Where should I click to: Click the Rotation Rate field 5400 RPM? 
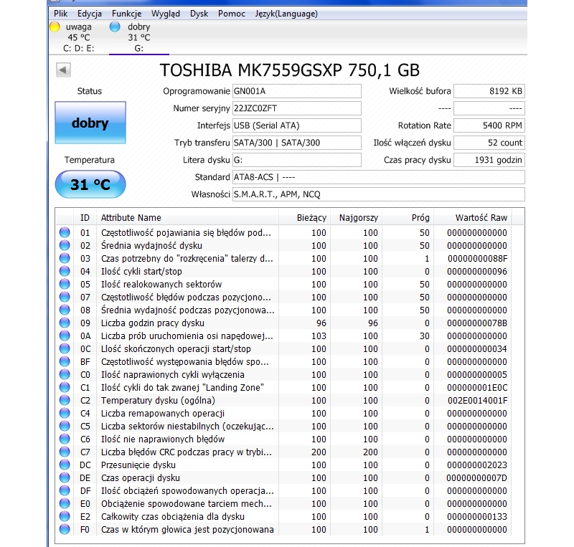[x=489, y=125]
